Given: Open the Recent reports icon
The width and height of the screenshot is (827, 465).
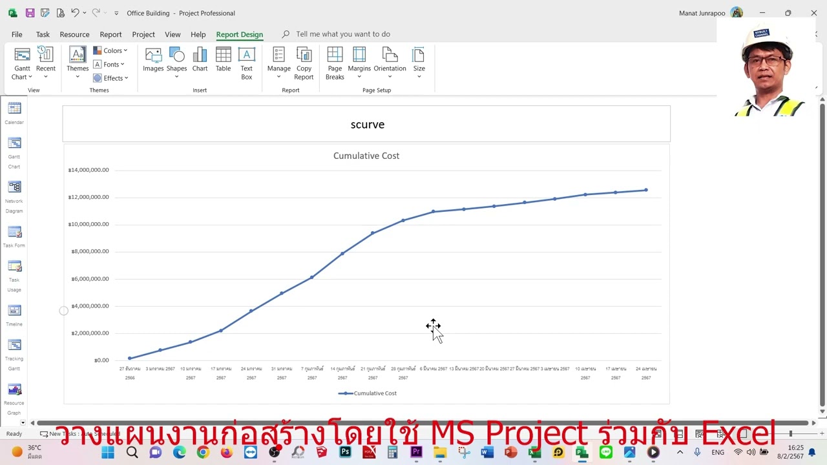Looking at the screenshot, I should (46, 63).
